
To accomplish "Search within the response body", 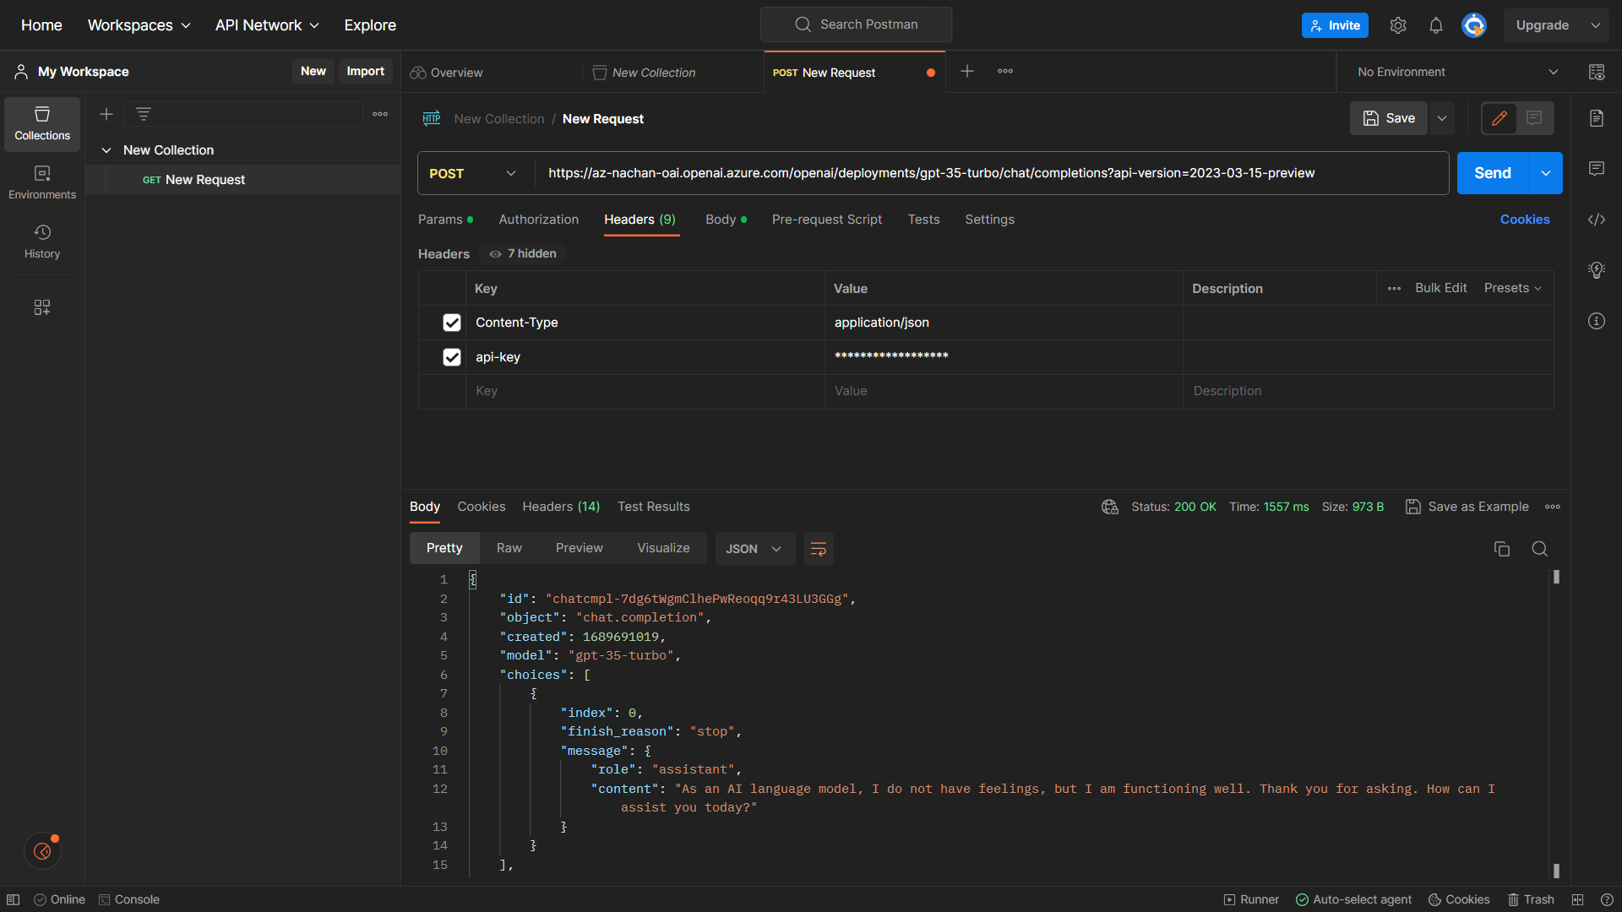I will point(1539,549).
